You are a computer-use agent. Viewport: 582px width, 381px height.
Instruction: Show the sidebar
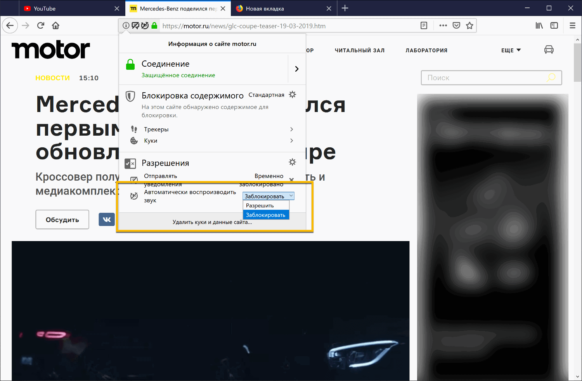(x=554, y=26)
